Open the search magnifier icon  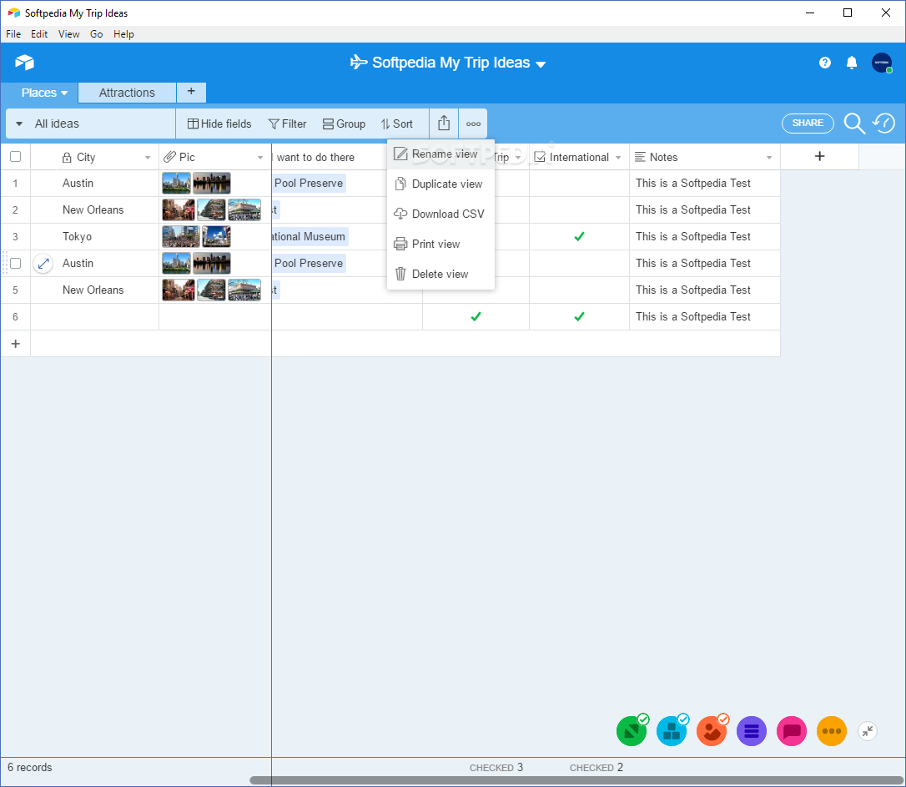(853, 123)
